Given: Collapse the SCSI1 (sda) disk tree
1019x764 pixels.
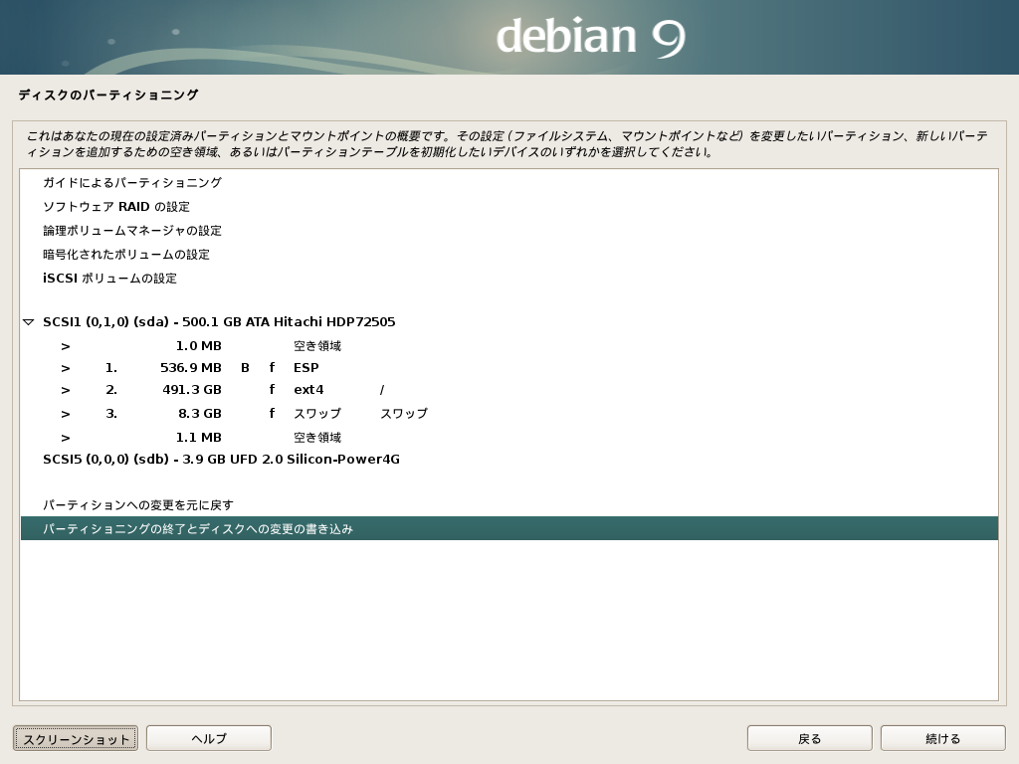Looking at the screenshot, I should (28, 322).
